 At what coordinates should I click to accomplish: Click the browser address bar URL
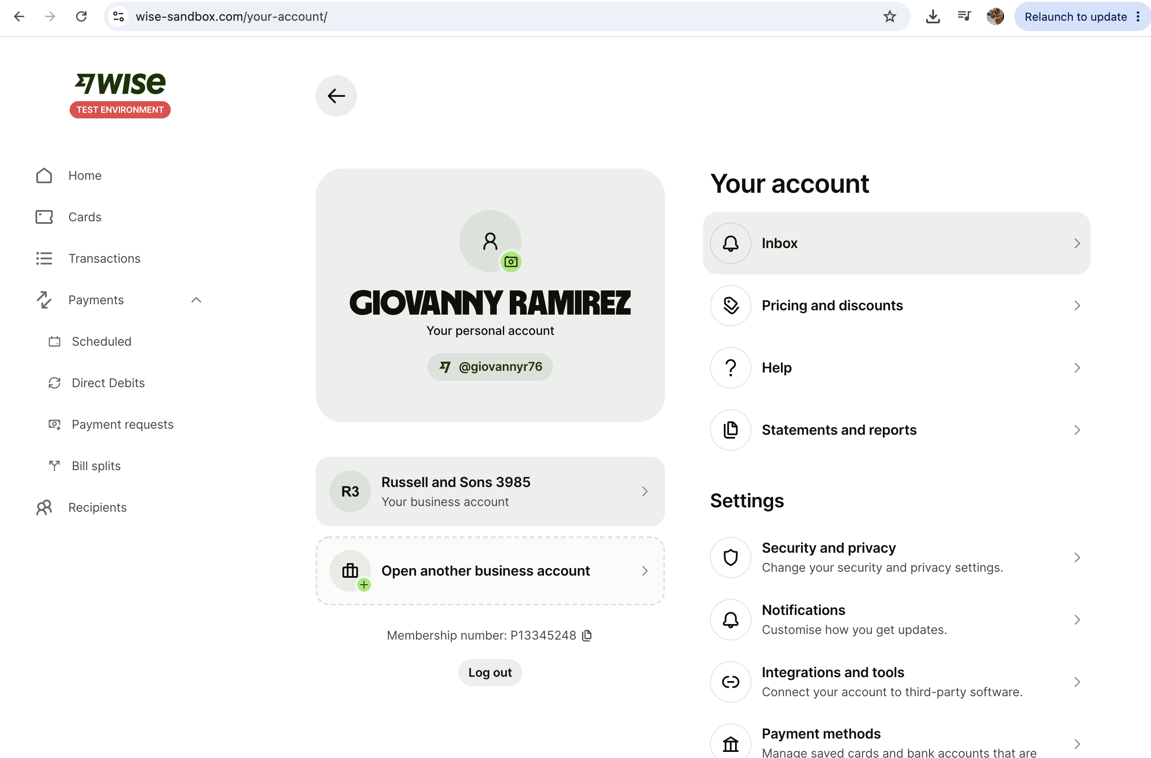coord(231,16)
